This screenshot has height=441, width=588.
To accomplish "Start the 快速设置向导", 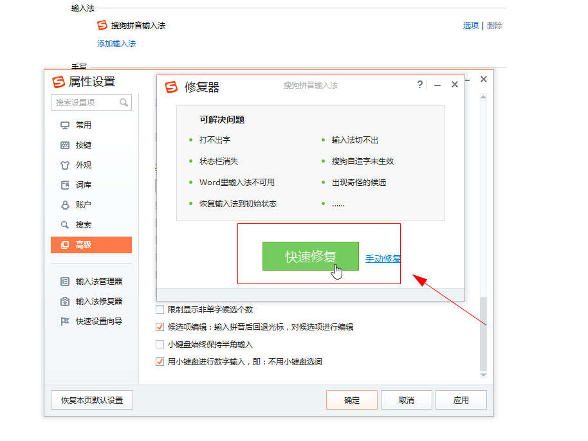I will click(91, 321).
